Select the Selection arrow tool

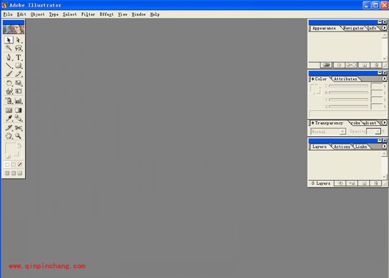point(9,40)
